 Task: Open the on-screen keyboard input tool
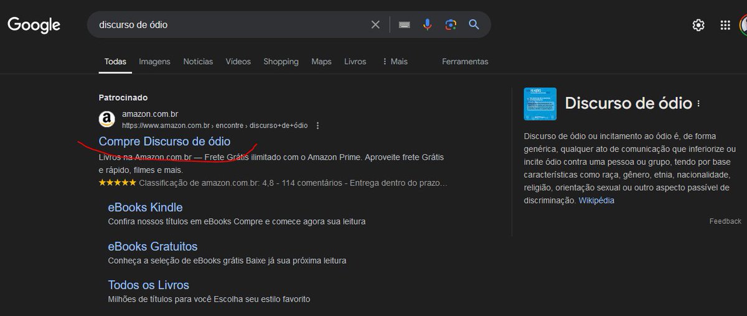click(x=405, y=25)
